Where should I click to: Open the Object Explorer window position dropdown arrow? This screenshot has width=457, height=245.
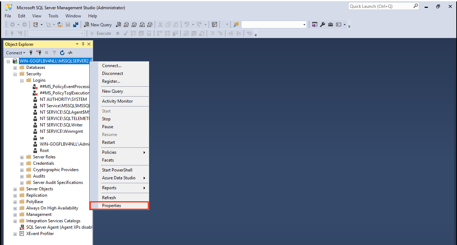[x=77, y=44]
